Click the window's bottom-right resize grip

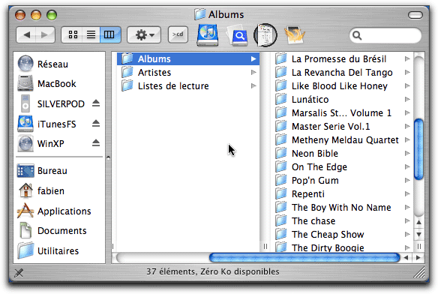tap(419, 272)
